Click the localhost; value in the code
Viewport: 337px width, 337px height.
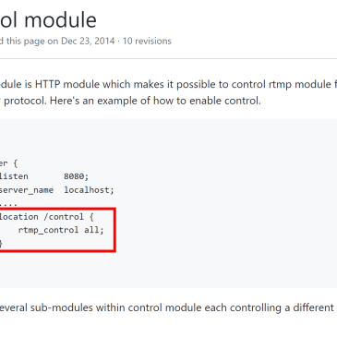point(89,190)
